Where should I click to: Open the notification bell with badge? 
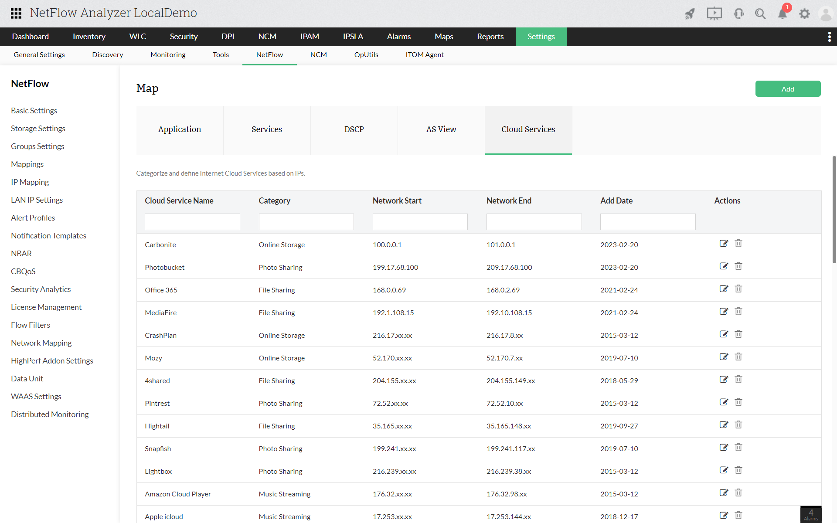tap(783, 14)
